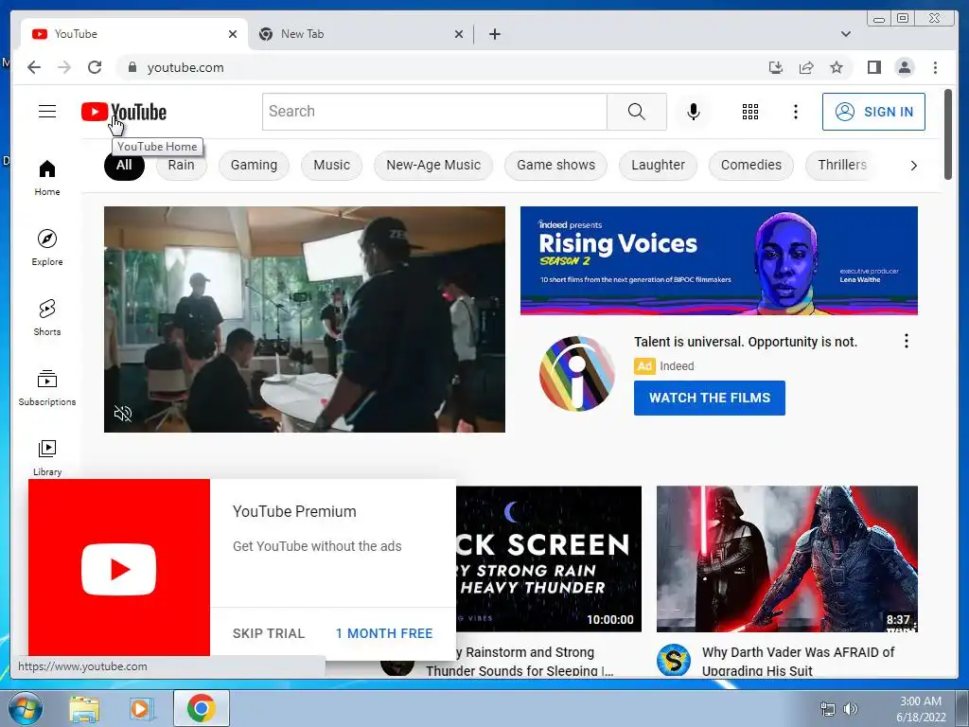
Task: Open the Windows Start menu
Action: (x=25, y=708)
